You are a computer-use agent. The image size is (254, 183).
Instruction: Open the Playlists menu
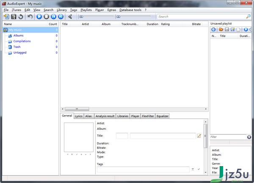pos(86,10)
